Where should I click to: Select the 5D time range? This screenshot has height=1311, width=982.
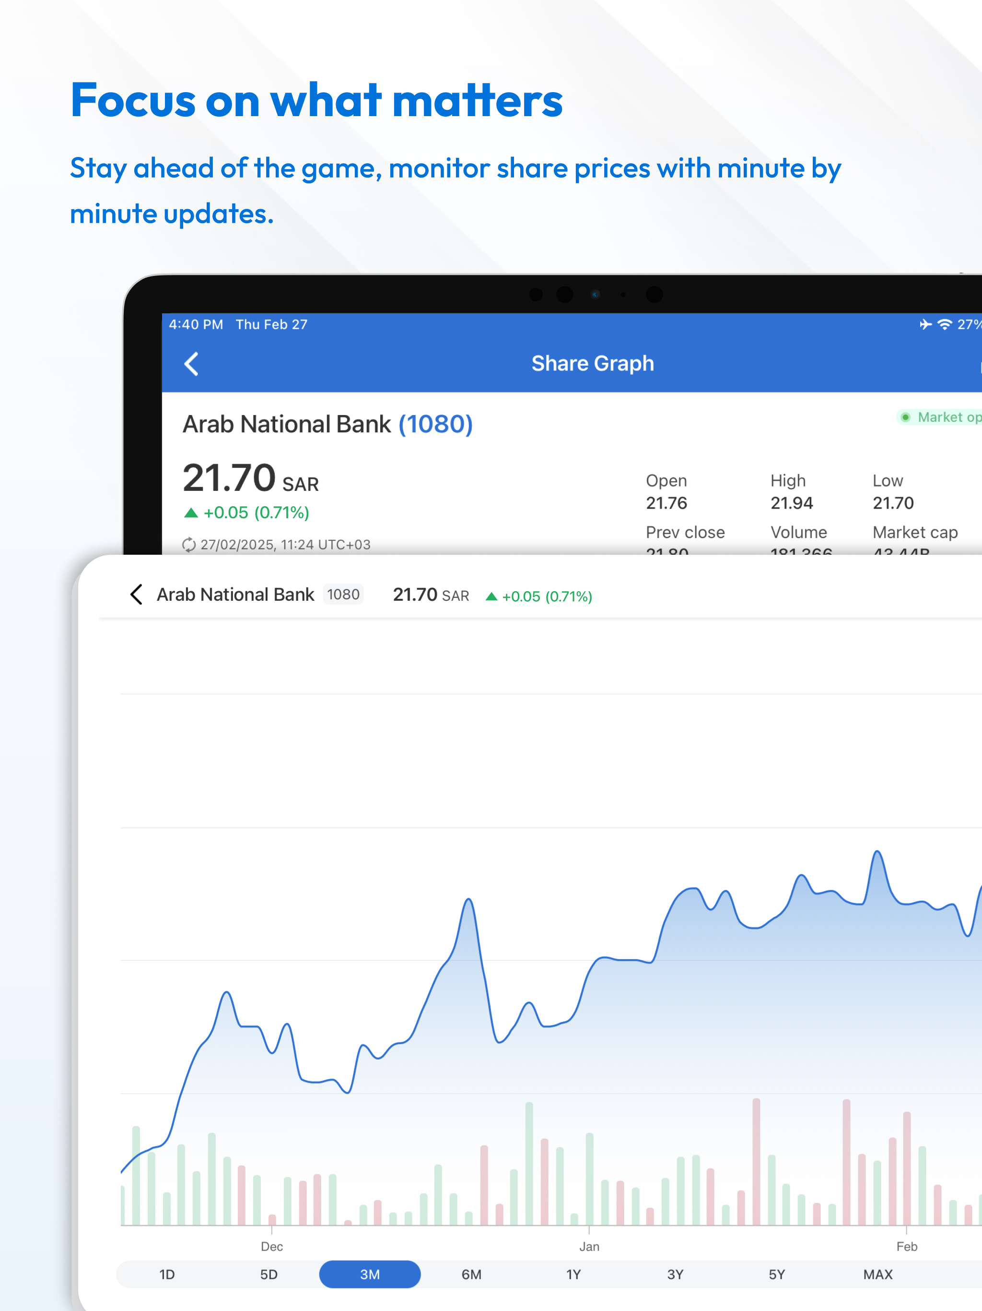point(269,1274)
